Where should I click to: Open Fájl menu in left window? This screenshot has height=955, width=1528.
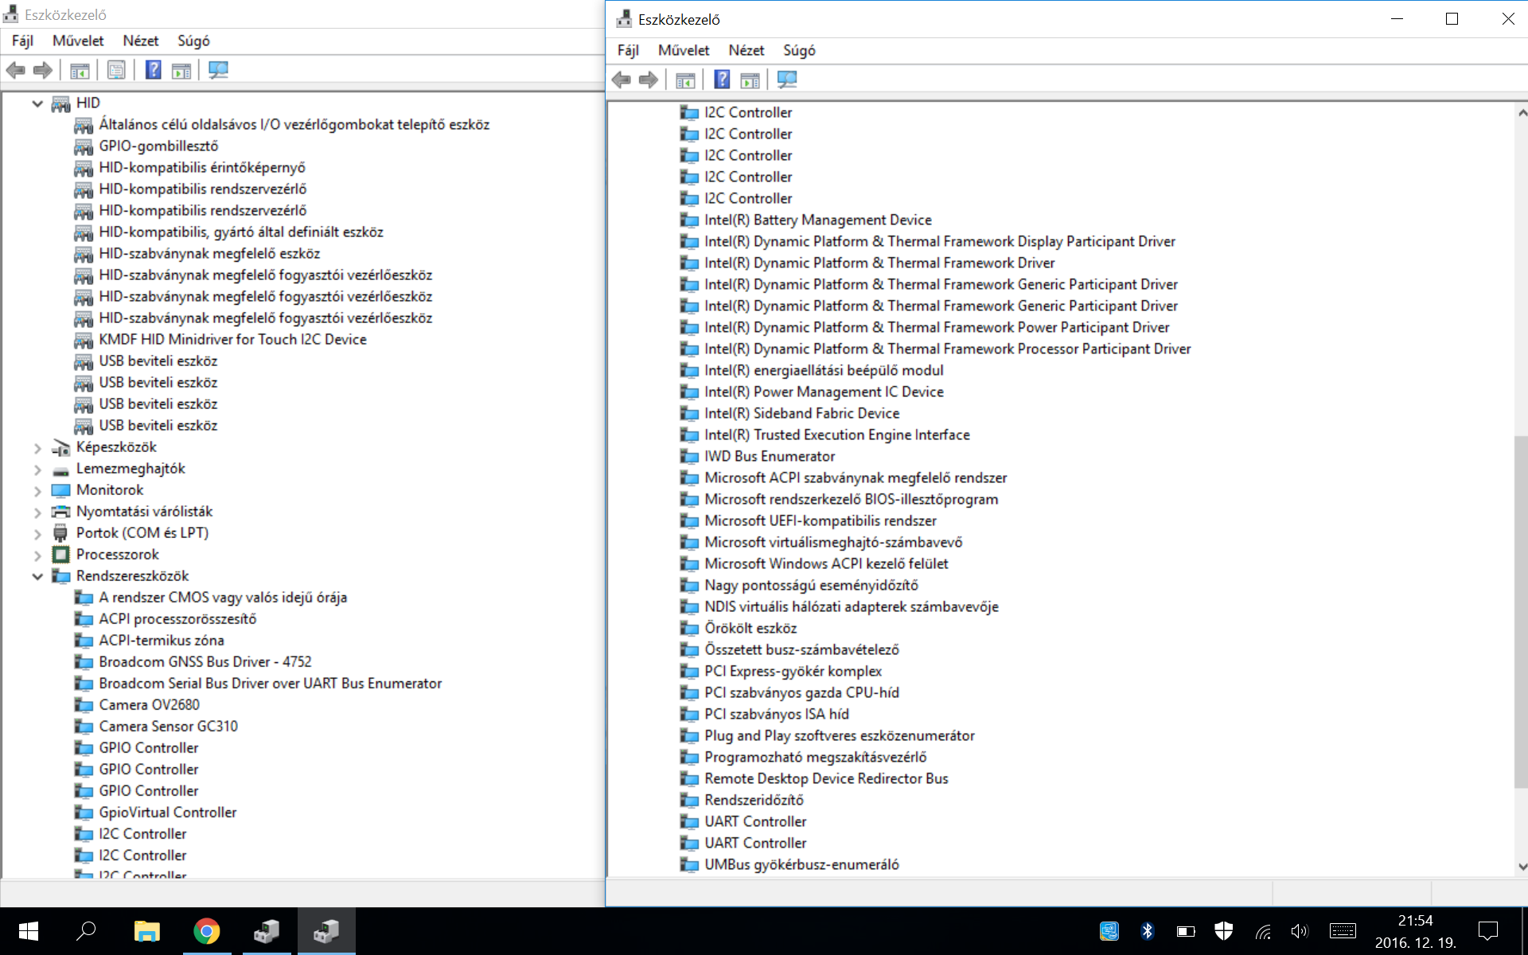pos(22,41)
